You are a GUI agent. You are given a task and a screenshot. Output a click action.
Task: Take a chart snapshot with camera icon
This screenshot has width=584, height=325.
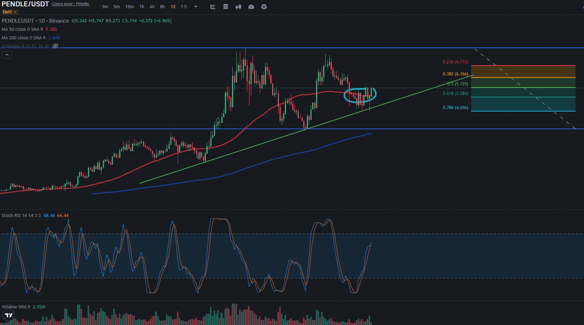(x=251, y=7)
